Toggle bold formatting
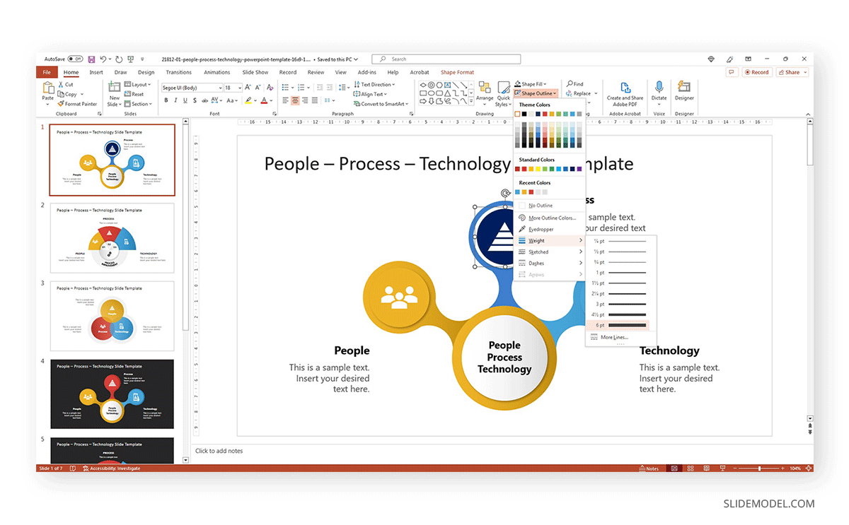This screenshot has height=525, width=849. [166, 100]
